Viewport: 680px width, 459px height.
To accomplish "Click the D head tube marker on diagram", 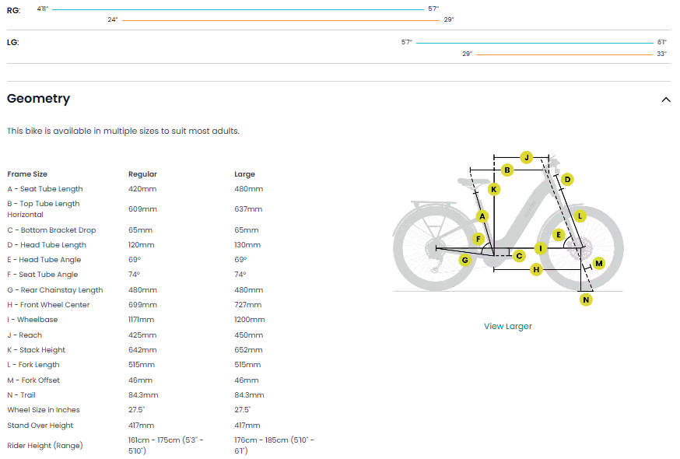I will (x=567, y=180).
